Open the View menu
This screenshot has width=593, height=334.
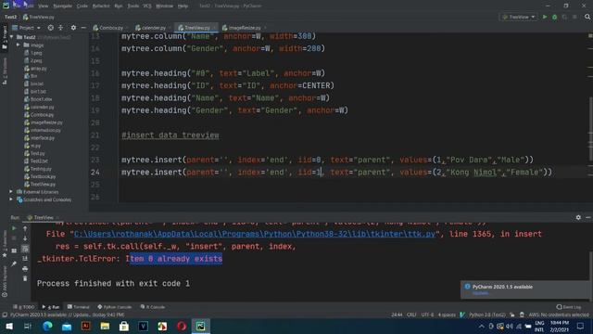point(44,6)
